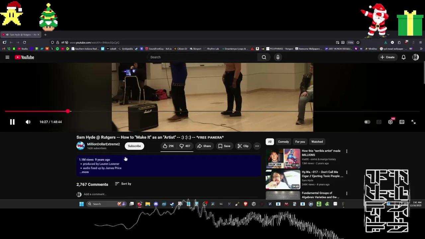Like the video (29K)
Screen dimensions: 425x239
point(169,146)
